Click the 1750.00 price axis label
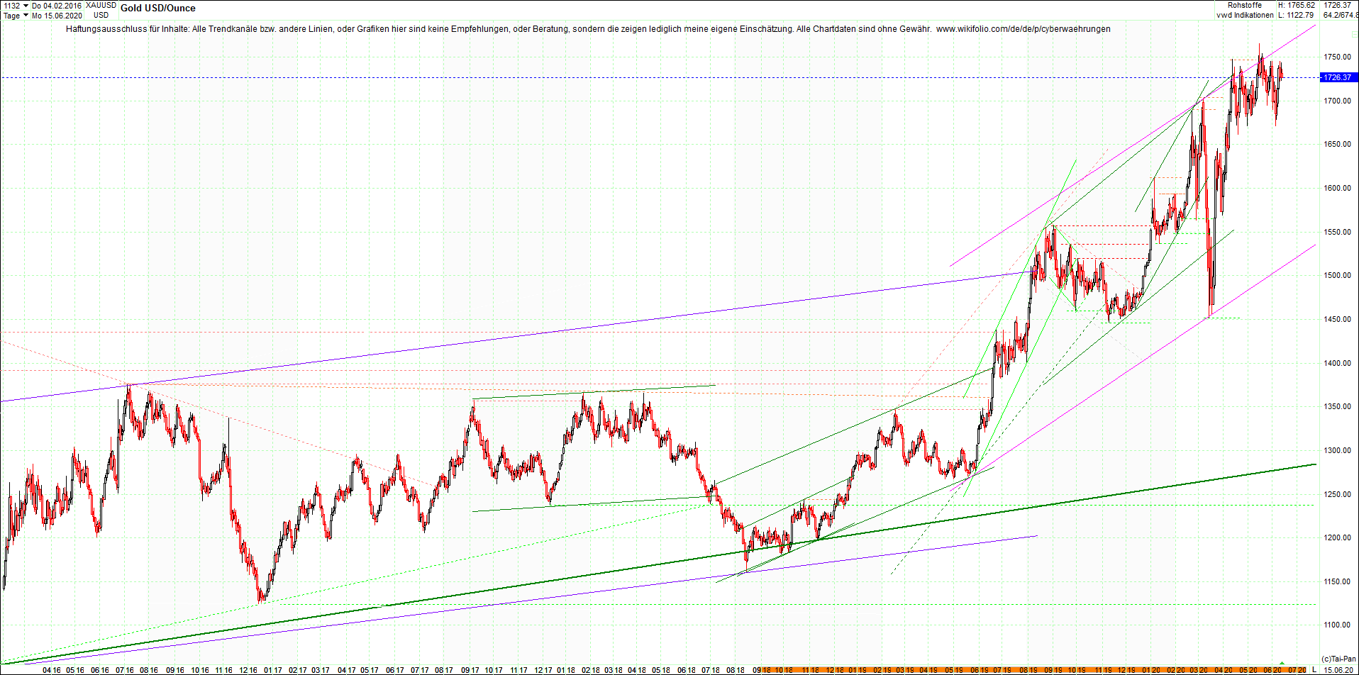Image resolution: width=1359 pixels, height=675 pixels. pos(1337,57)
